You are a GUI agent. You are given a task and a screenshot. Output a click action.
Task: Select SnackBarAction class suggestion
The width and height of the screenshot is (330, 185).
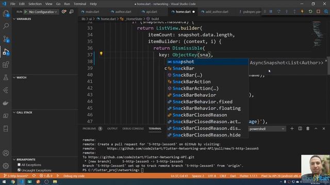pyautogui.click(x=207, y=82)
